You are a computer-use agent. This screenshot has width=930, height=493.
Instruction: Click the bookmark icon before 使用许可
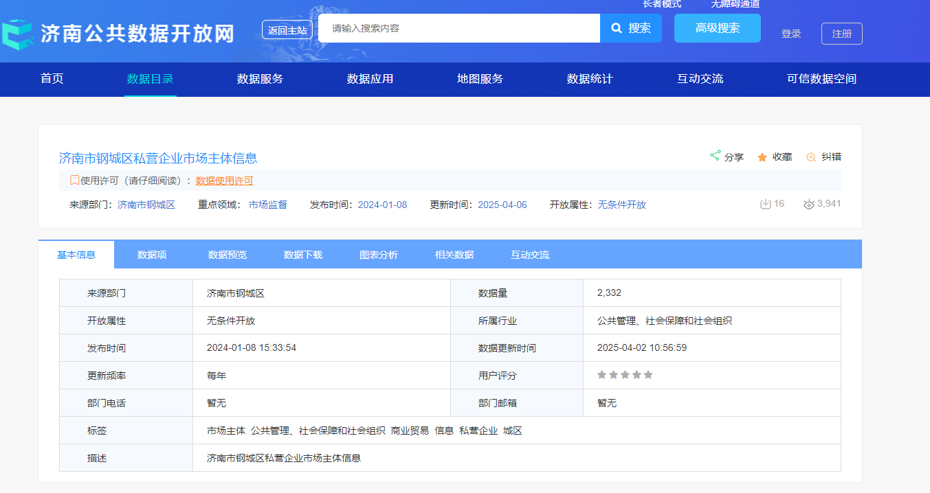tap(75, 181)
